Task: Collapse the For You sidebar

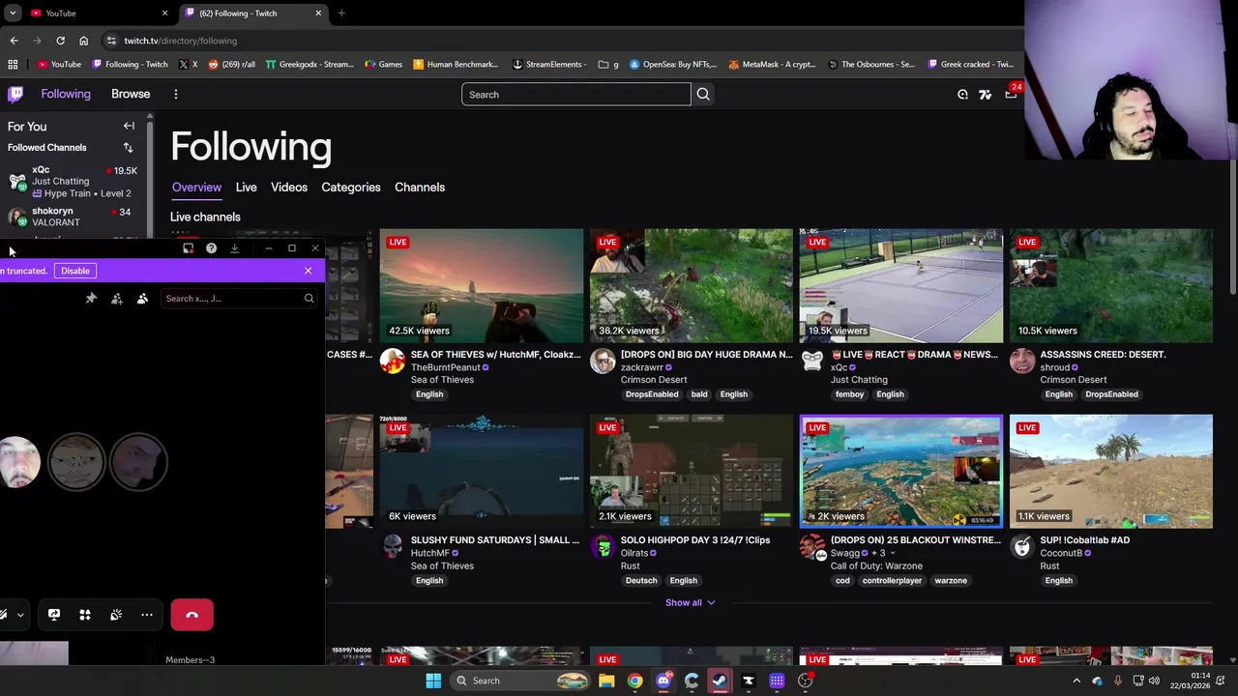Action: pos(129,126)
